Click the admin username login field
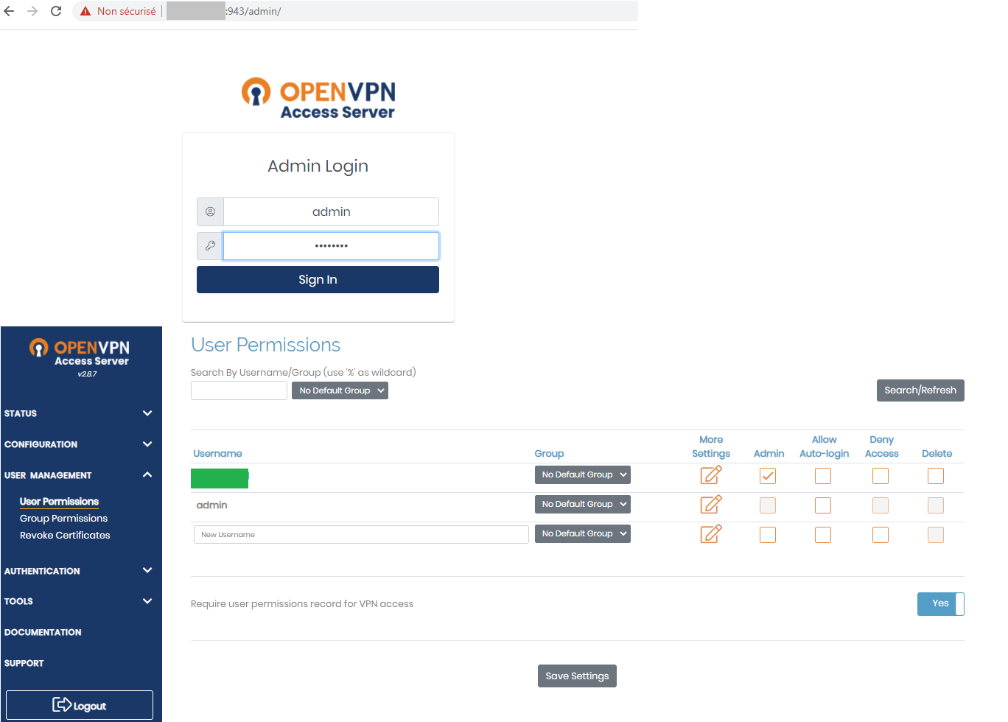1008x722 pixels. tap(331, 211)
